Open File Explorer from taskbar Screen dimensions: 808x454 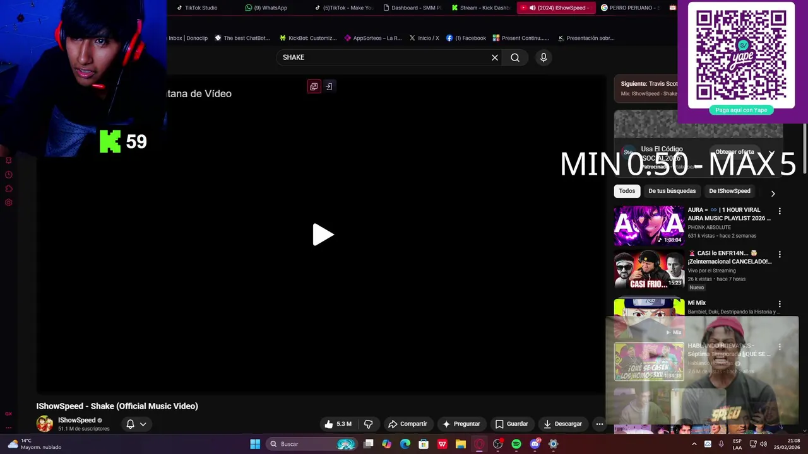point(461,444)
